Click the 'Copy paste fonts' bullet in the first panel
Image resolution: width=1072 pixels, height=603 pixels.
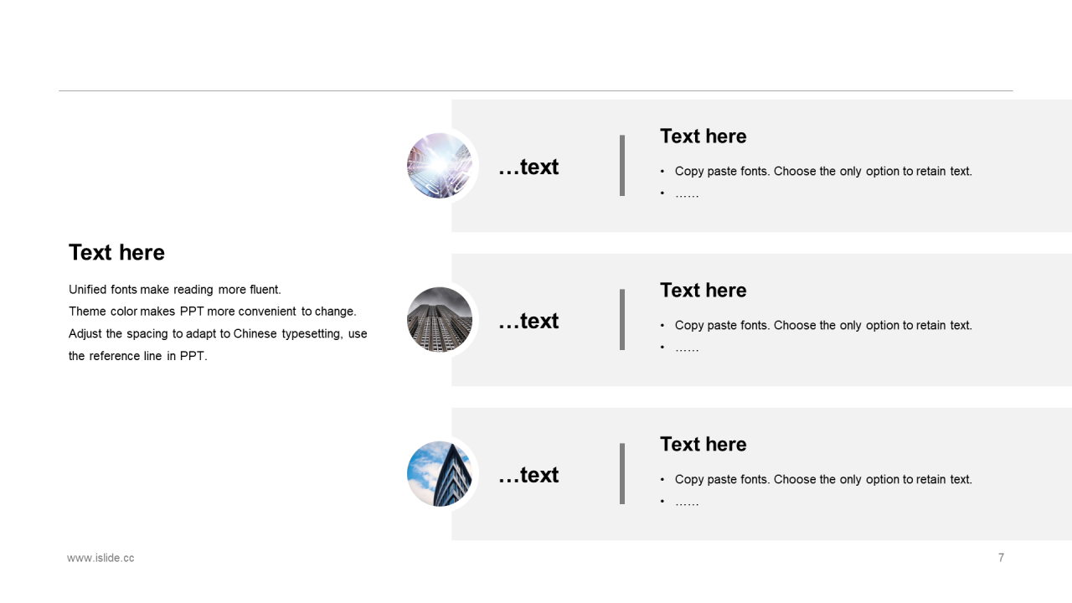(823, 172)
